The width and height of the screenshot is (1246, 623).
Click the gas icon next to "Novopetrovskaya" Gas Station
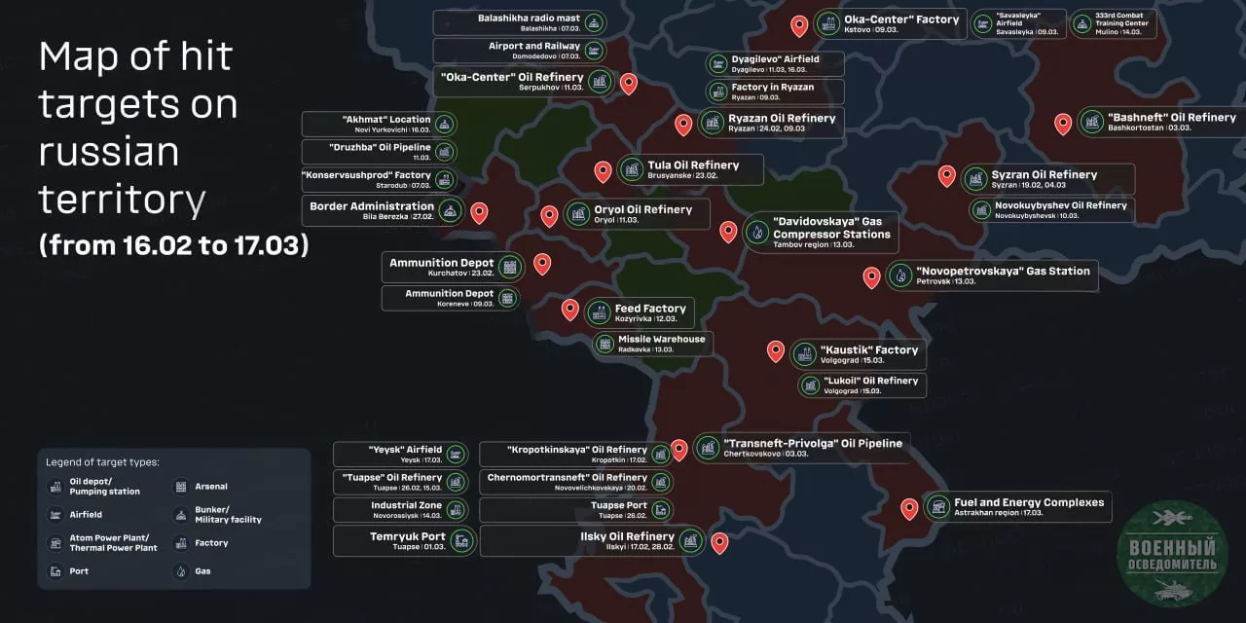pyautogui.click(x=900, y=275)
